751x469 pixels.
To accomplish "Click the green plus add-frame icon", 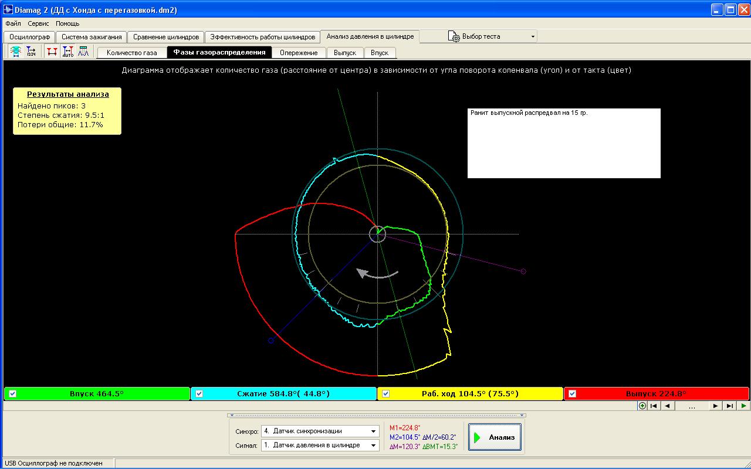I will point(642,406).
